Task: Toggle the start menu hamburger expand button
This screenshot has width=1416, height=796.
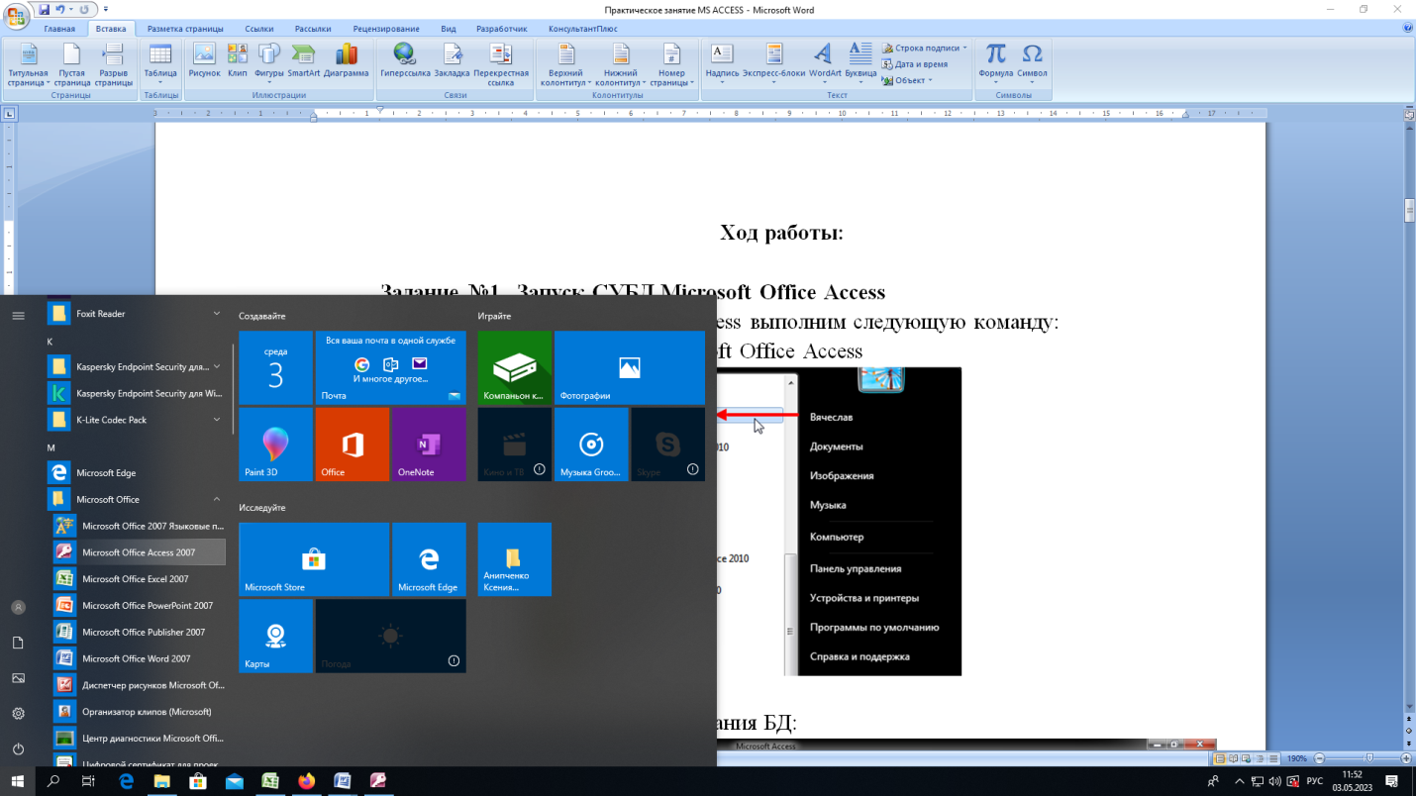Action: (18, 316)
